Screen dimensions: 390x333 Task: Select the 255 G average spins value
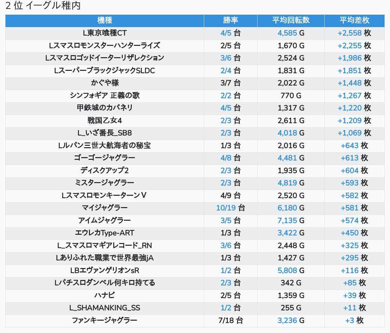pos(291,308)
